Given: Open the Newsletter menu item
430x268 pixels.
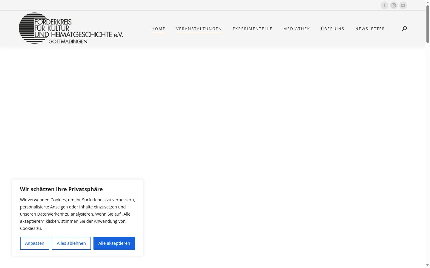Looking at the screenshot, I should click(370, 29).
